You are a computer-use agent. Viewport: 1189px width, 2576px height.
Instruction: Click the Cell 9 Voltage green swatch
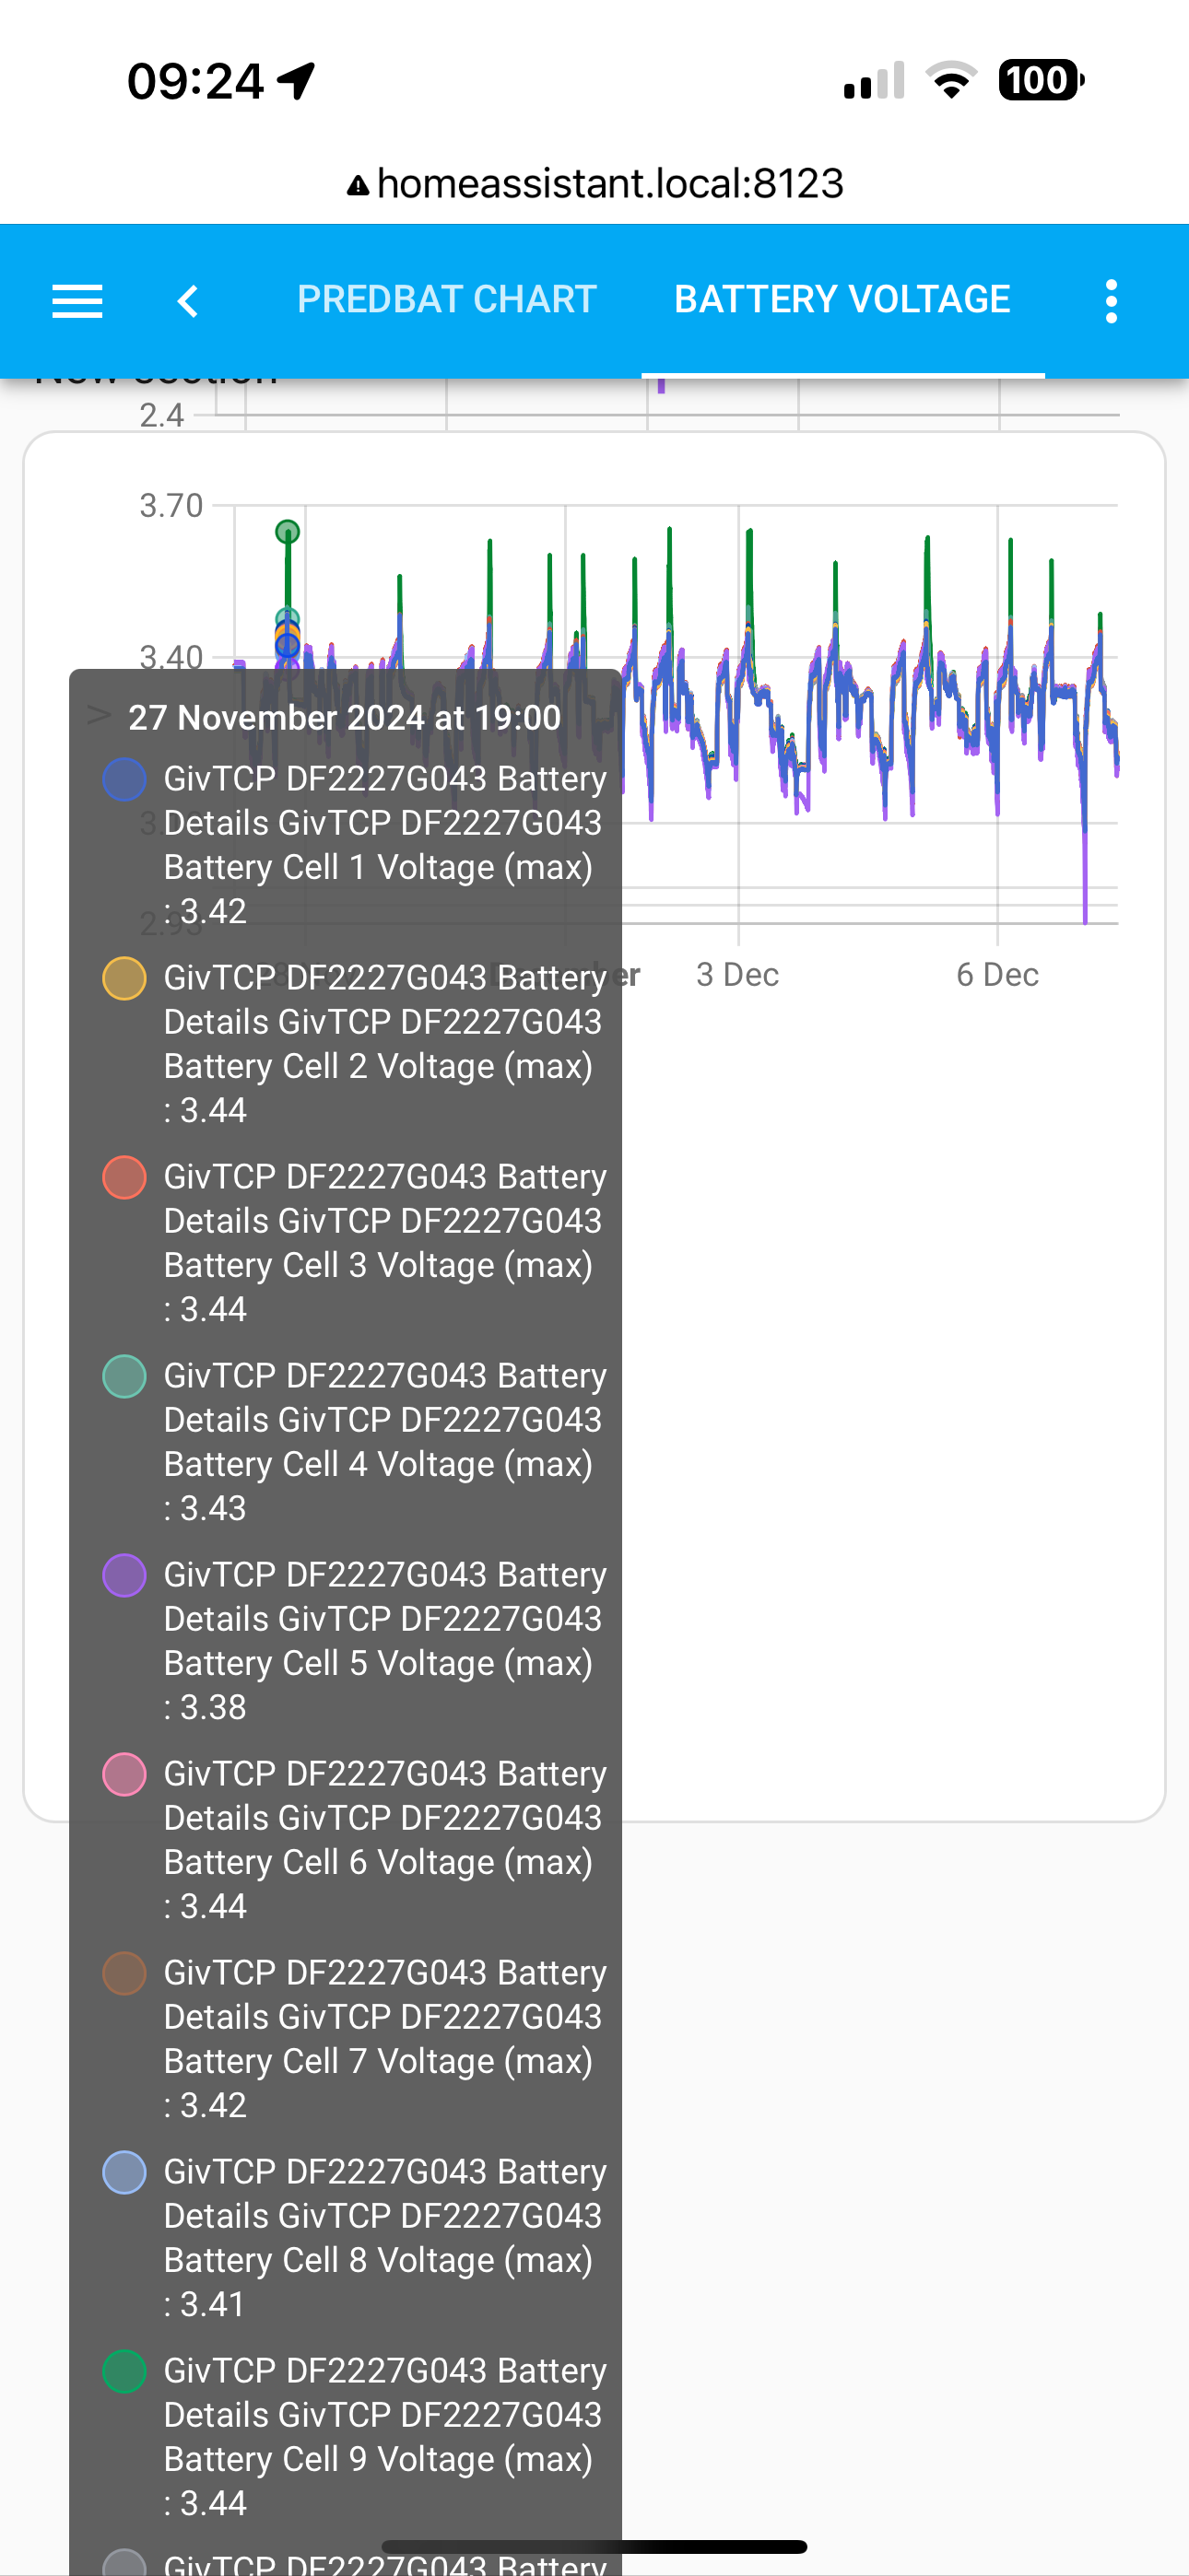(124, 2371)
